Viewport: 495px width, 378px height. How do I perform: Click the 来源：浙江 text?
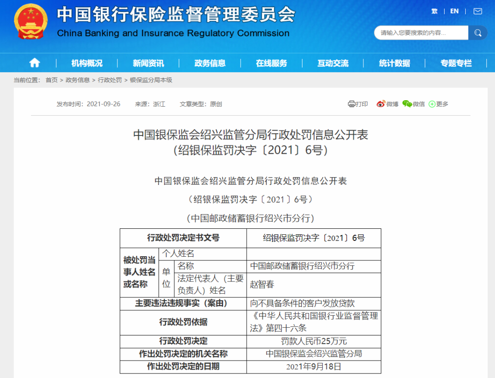point(150,104)
